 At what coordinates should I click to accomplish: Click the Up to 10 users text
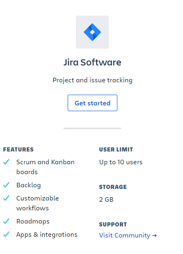point(121,162)
